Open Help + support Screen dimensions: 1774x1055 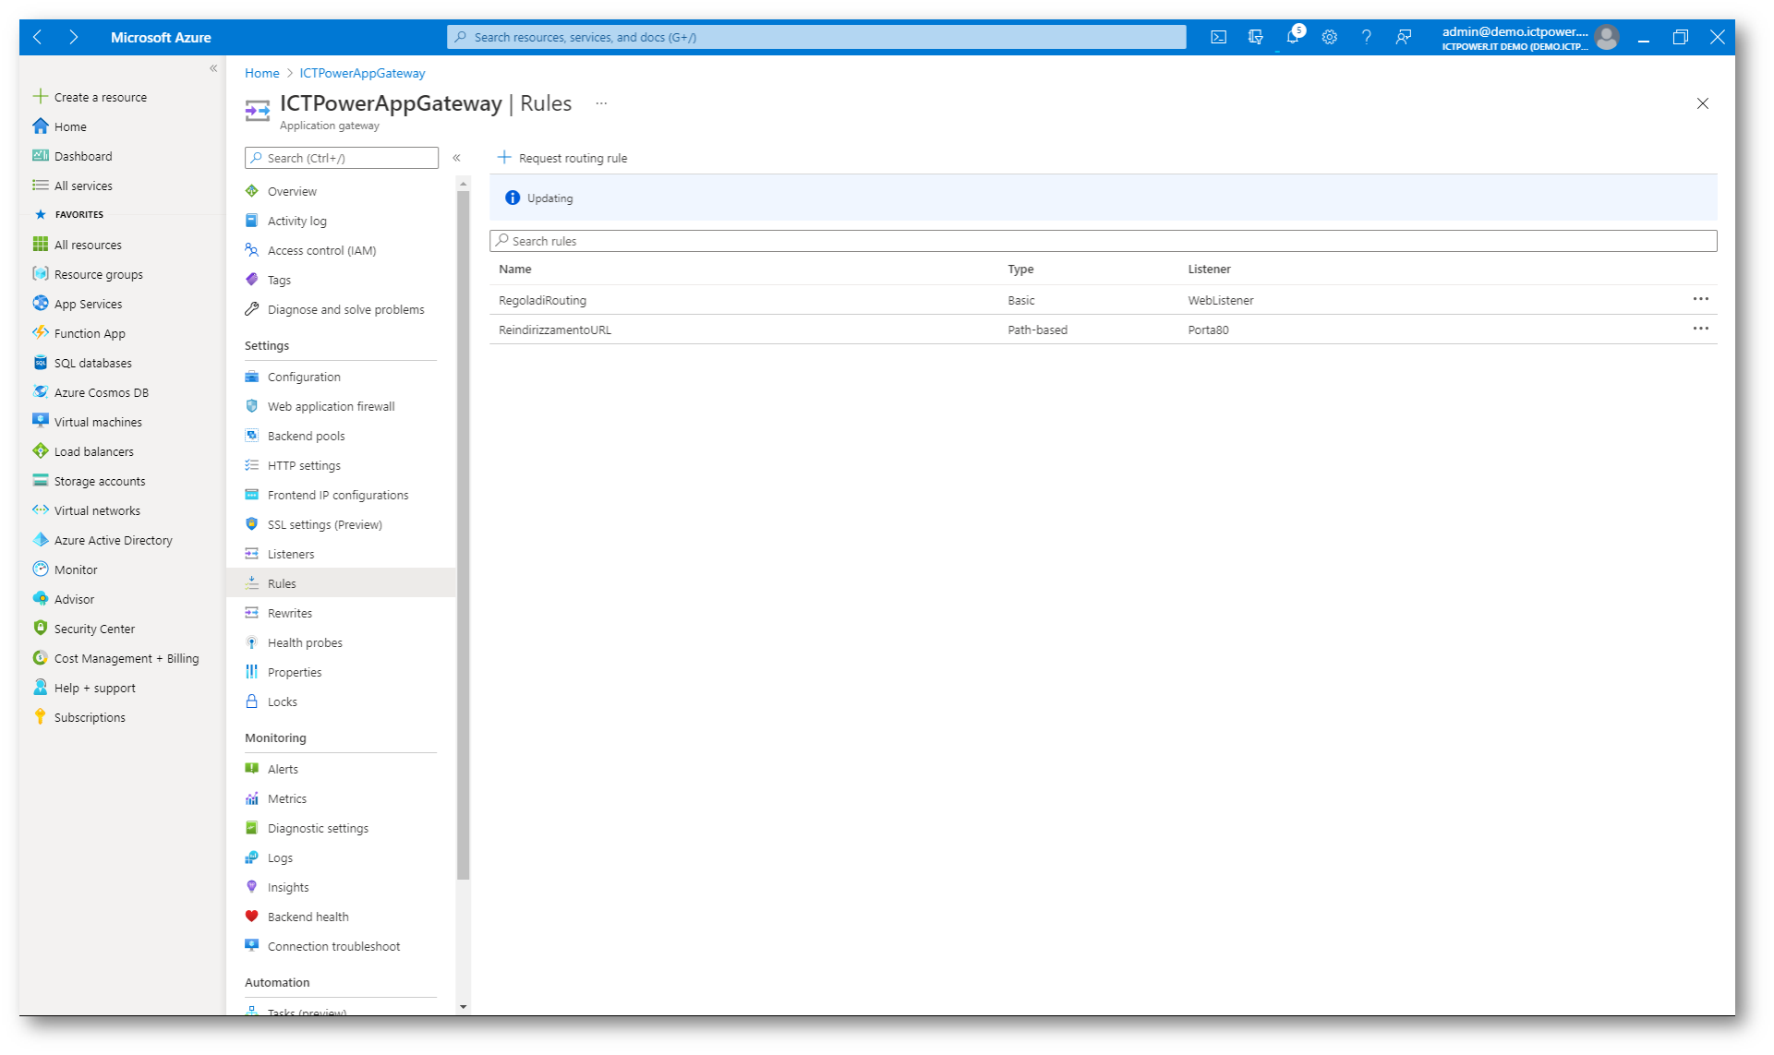pyautogui.click(x=84, y=688)
